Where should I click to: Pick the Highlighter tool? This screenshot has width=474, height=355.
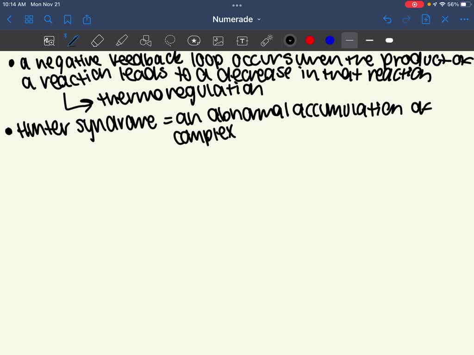coord(122,41)
